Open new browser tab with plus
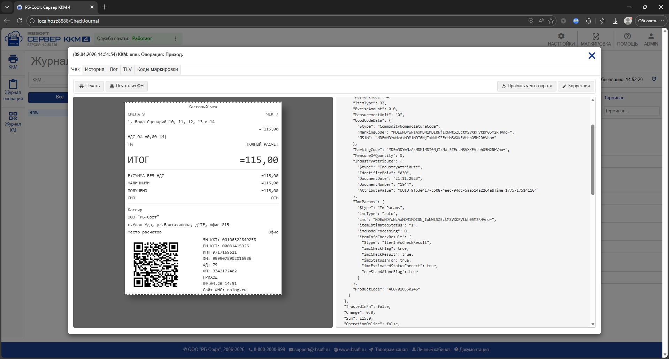 click(105, 7)
